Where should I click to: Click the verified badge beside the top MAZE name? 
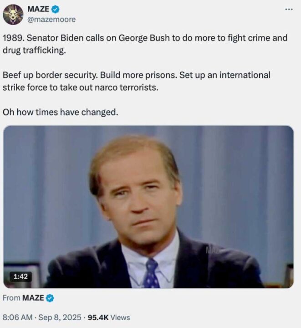[55, 9]
